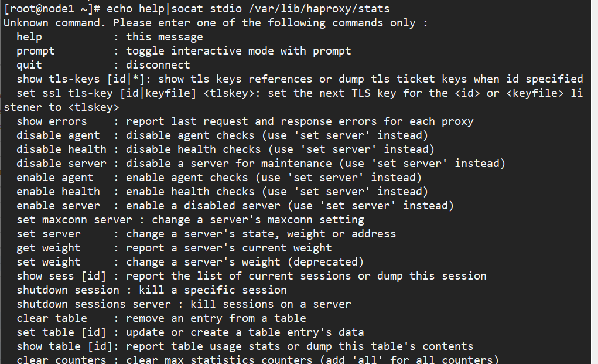Viewport: 598px width, 364px height.
Task: Click the "disable server" command entry
Action: tap(61, 164)
